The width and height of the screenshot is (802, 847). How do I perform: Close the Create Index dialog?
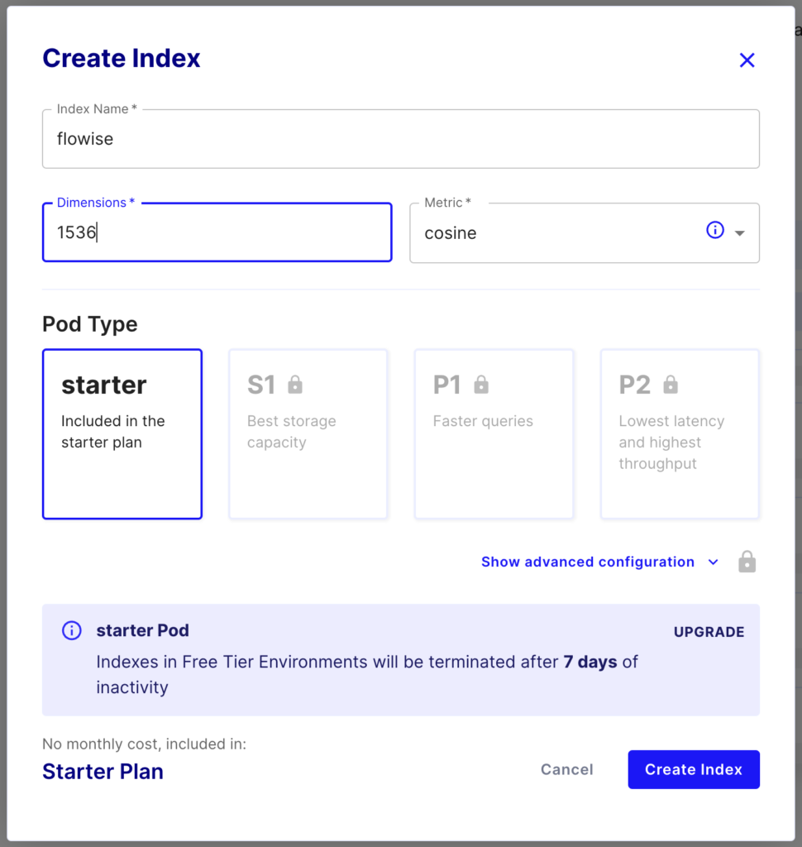[x=747, y=60]
